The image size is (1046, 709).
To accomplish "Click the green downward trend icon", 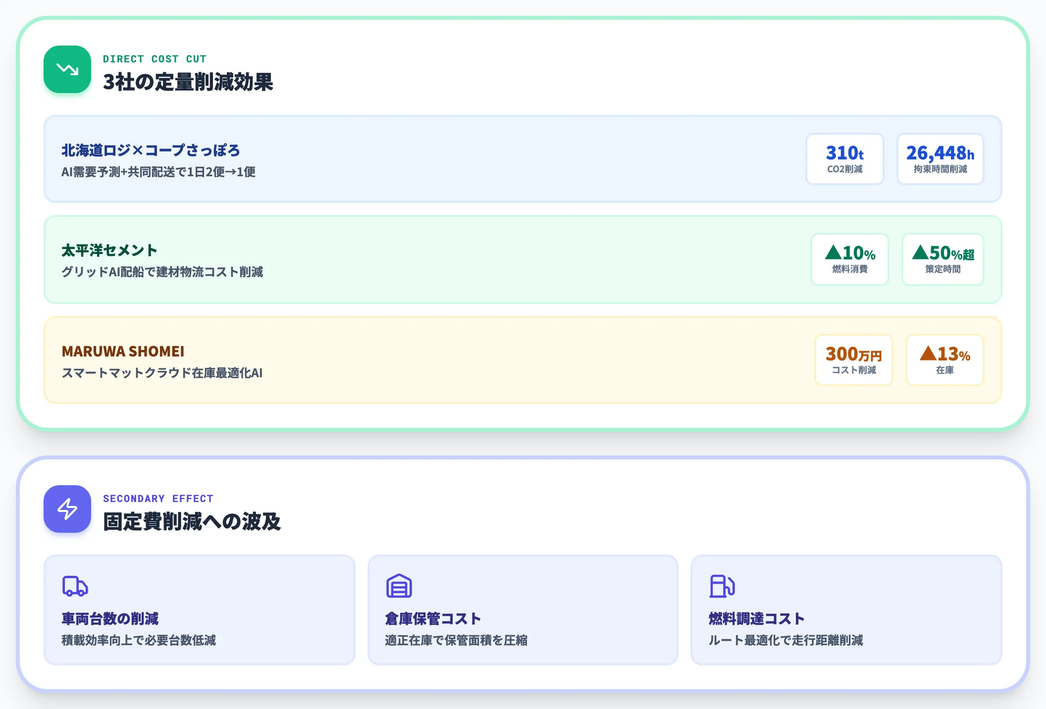I will (67, 69).
